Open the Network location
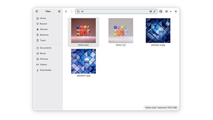 (x=44, y=35)
